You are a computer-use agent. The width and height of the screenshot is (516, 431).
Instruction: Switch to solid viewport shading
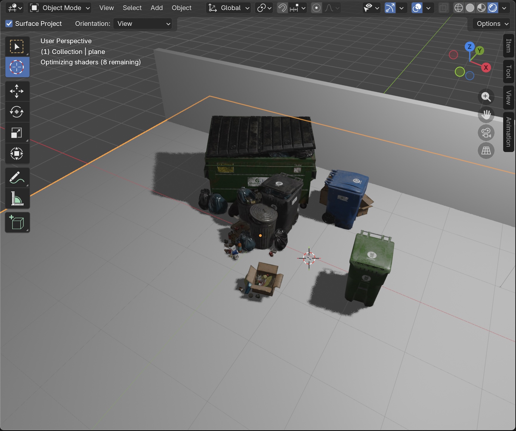[x=470, y=8]
